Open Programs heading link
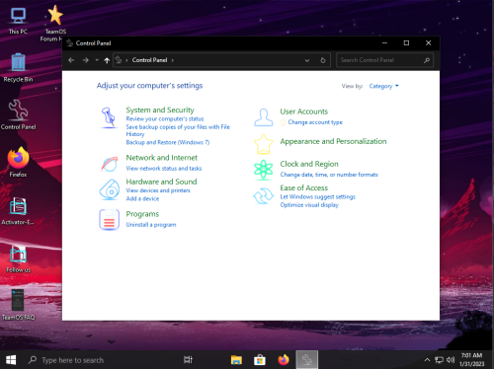The height and width of the screenshot is (369, 494). [142, 214]
